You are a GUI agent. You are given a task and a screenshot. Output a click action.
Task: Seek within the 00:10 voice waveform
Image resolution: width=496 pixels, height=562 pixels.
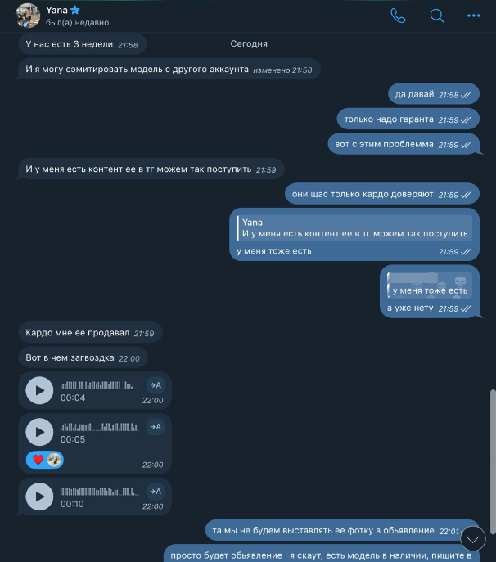pyautogui.click(x=99, y=492)
